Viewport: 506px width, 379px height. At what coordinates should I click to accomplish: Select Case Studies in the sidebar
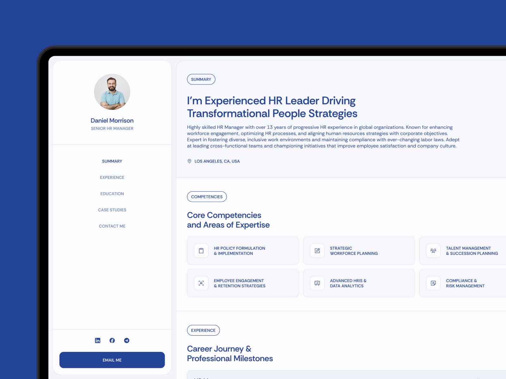[112, 210]
